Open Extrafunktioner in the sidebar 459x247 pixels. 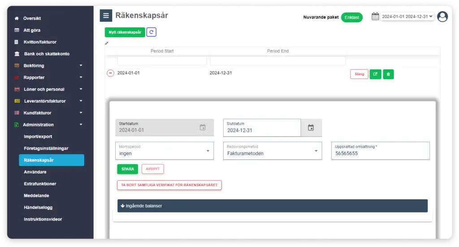[x=40, y=184]
